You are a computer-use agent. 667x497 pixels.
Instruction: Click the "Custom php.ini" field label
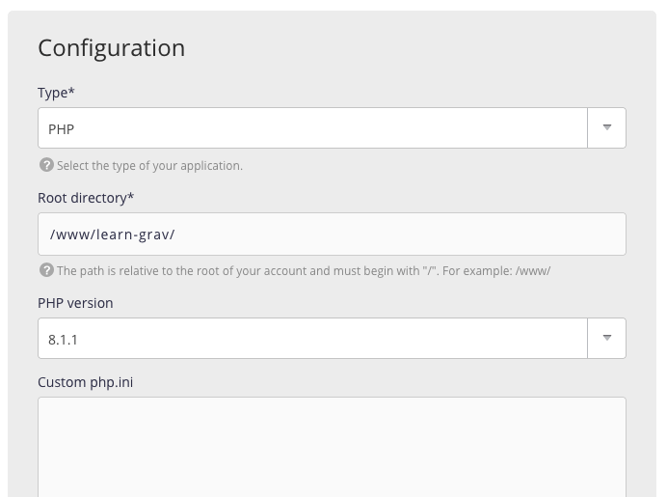coord(85,382)
